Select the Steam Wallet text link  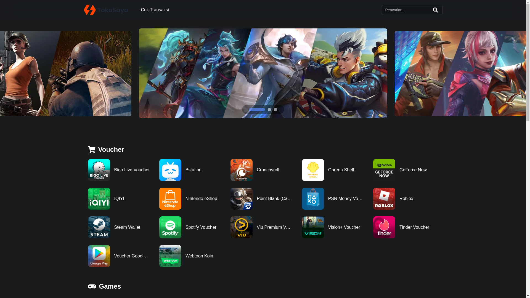point(127,227)
